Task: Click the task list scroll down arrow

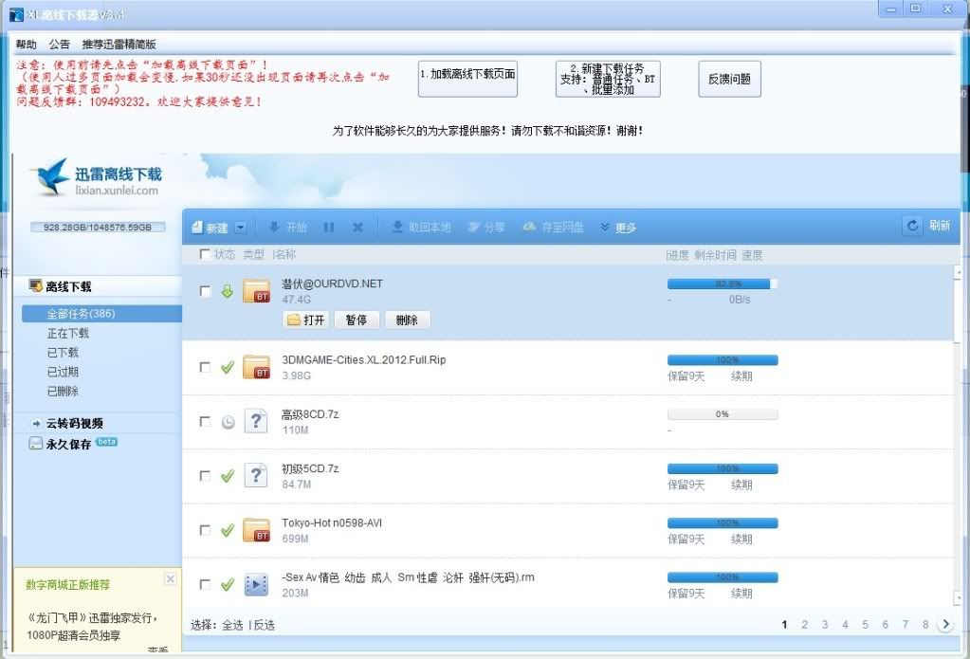Action: (958, 598)
